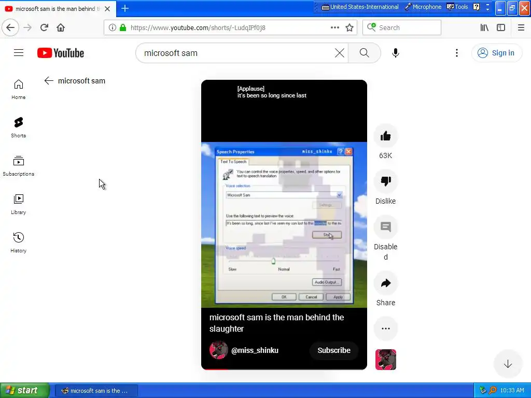
Task: Open the YouTube guide menu
Action: point(19,53)
